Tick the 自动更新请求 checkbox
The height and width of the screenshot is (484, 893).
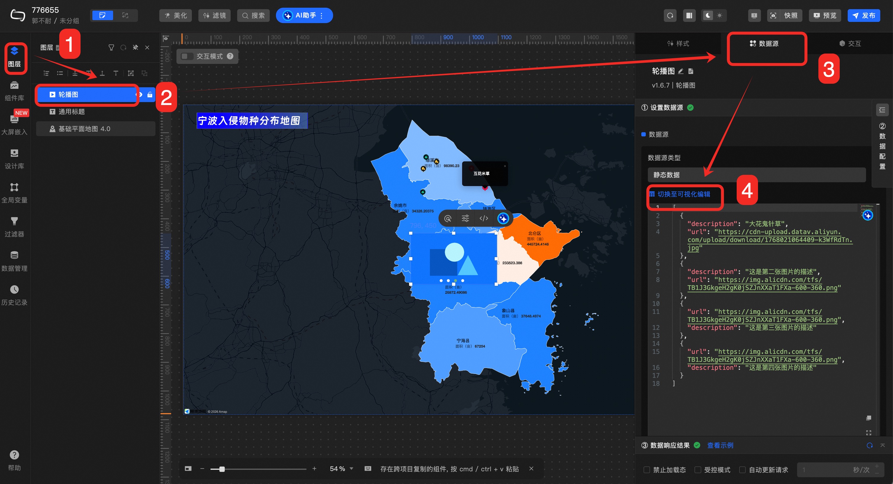[742, 470]
